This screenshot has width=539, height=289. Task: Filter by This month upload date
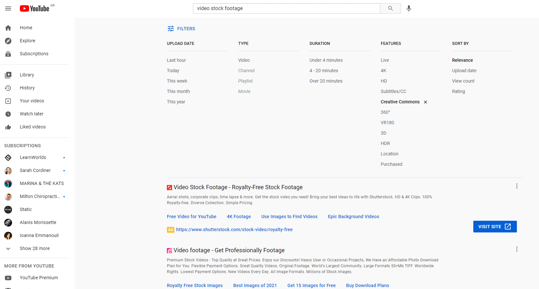pos(178,91)
